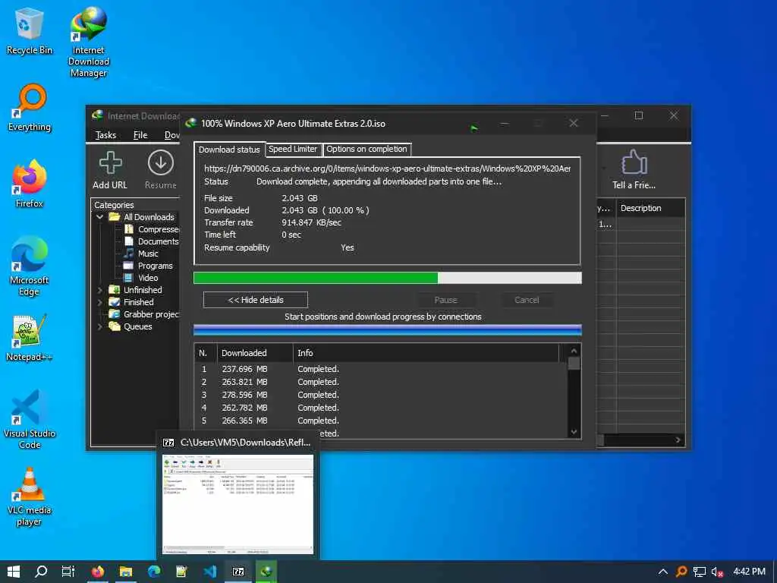Click the Description column header in IDM
This screenshot has height=583, width=777.
pyautogui.click(x=650, y=208)
